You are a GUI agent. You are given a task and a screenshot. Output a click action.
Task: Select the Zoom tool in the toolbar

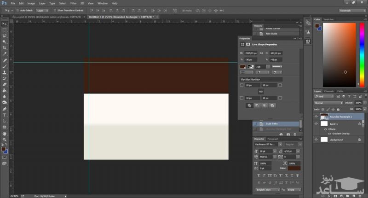coord(5,140)
